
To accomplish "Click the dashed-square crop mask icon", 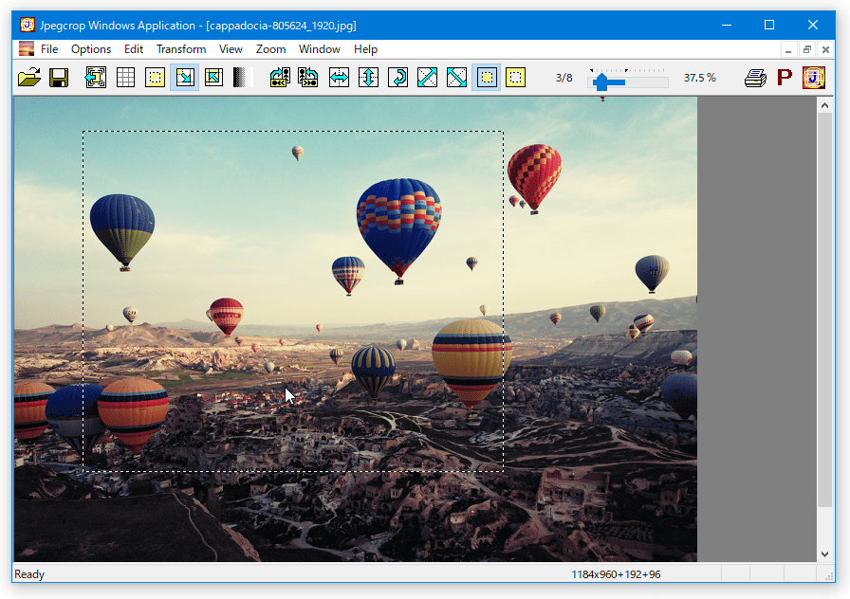I will coord(155,78).
